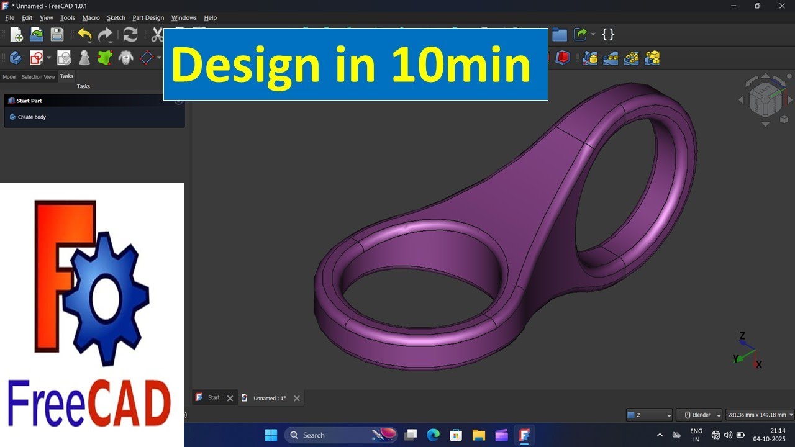Click the navigation cube in 3D view
The width and height of the screenshot is (795, 447).
765,99
